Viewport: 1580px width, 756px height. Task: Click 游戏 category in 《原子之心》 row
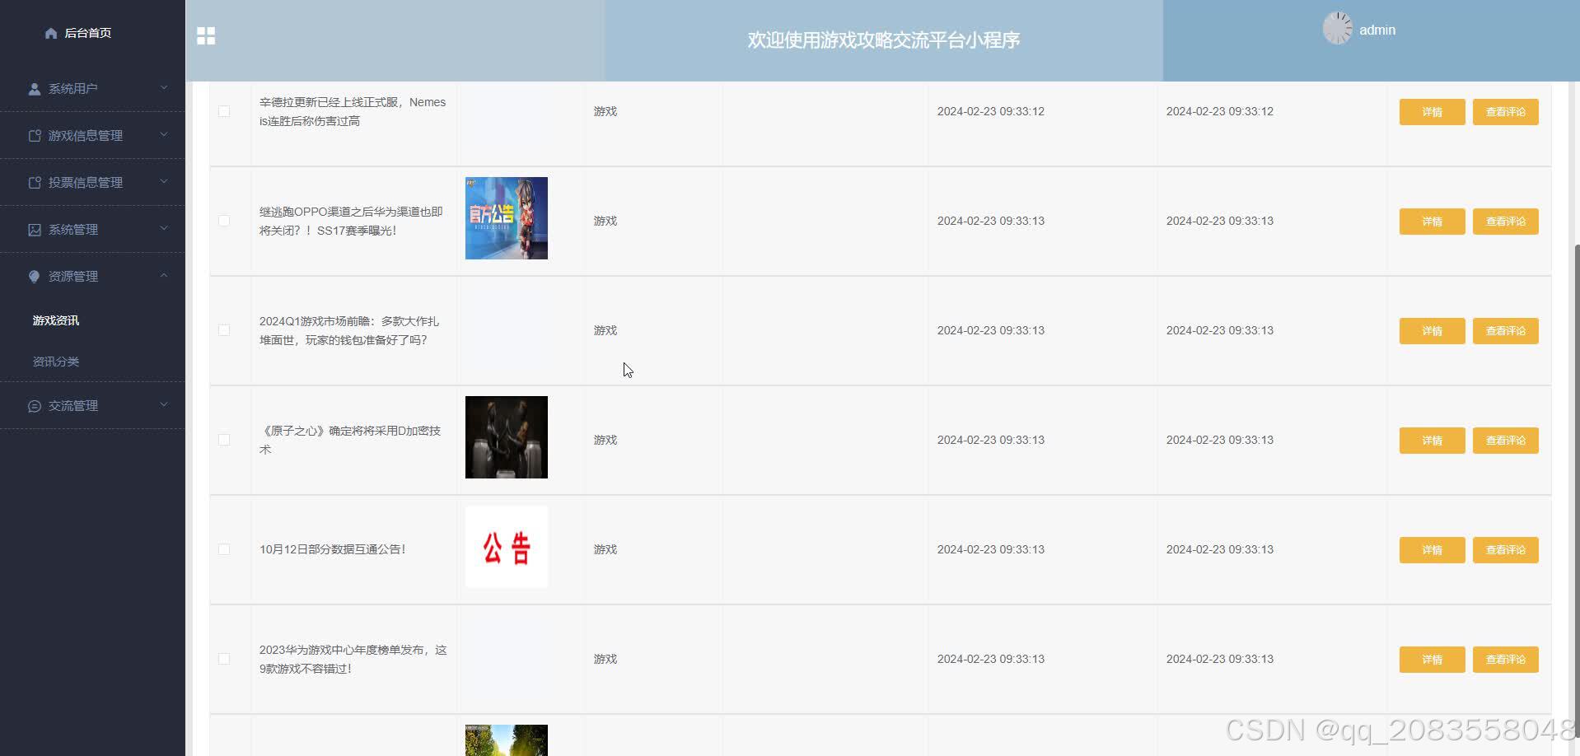(x=605, y=440)
